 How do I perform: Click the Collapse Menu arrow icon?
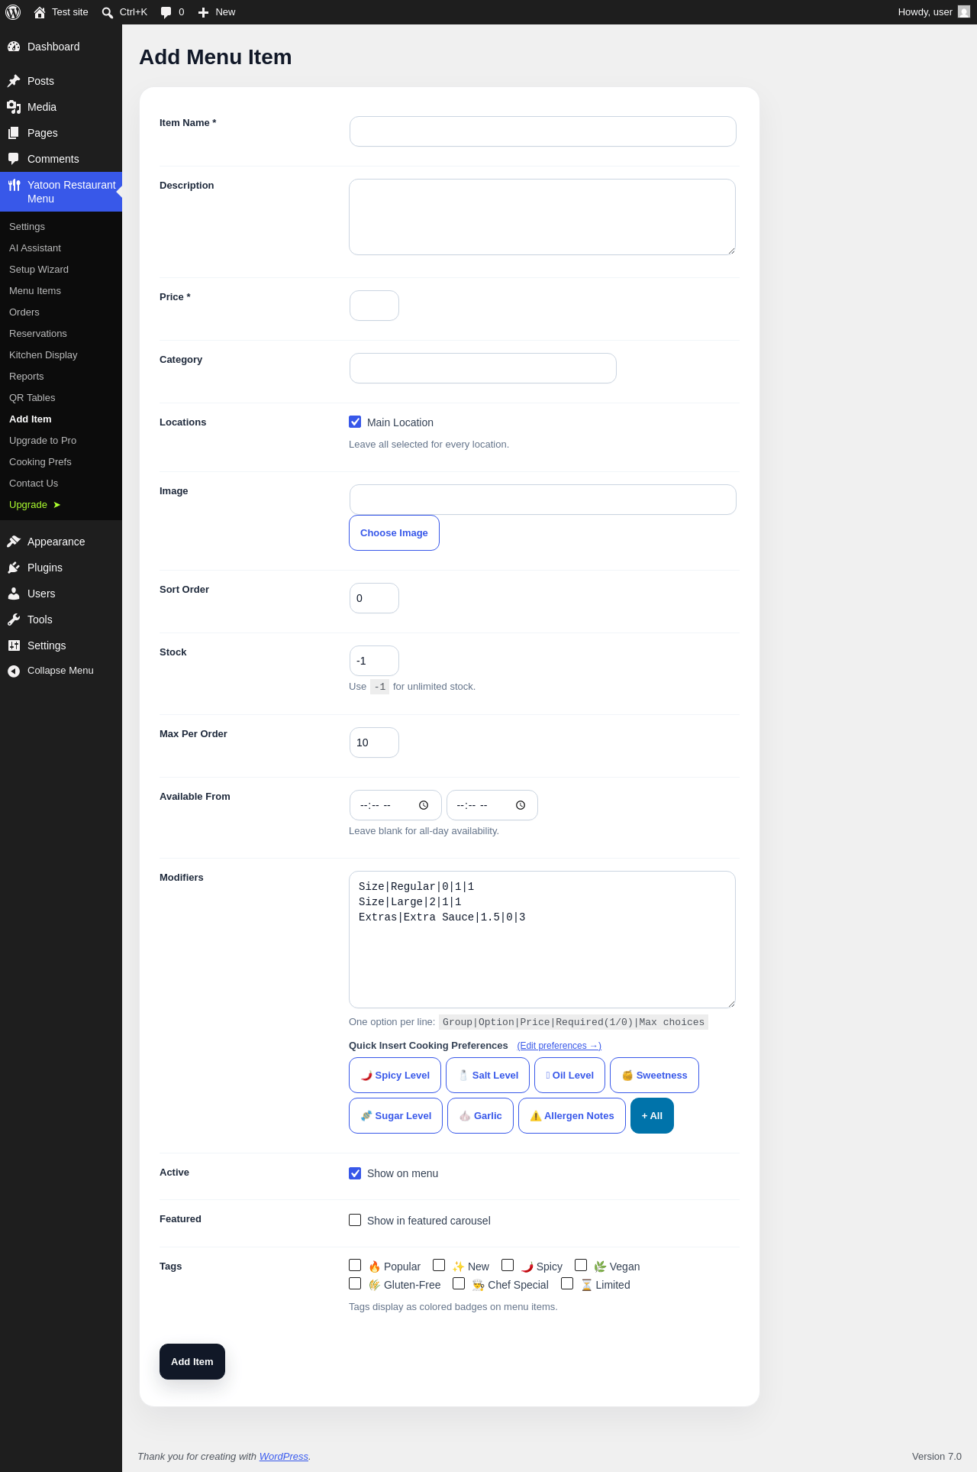[x=14, y=671]
